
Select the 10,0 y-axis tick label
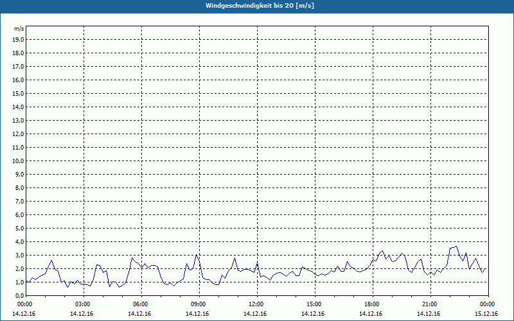point(19,161)
